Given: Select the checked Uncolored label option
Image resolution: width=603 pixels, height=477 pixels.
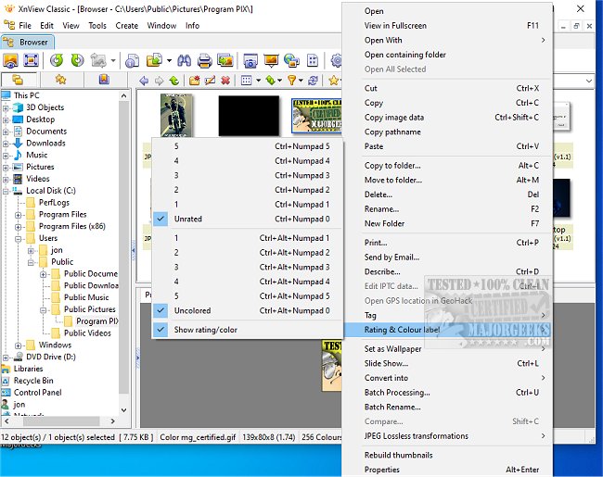Looking at the screenshot, I should coord(192,311).
